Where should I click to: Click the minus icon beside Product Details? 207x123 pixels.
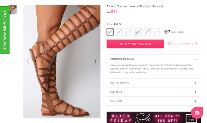[196, 59]
